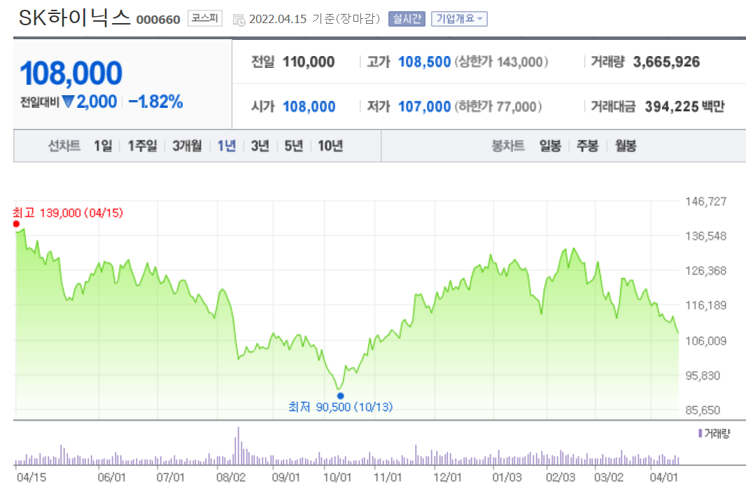Select the 3년 line chart tab

coord(260,146)
